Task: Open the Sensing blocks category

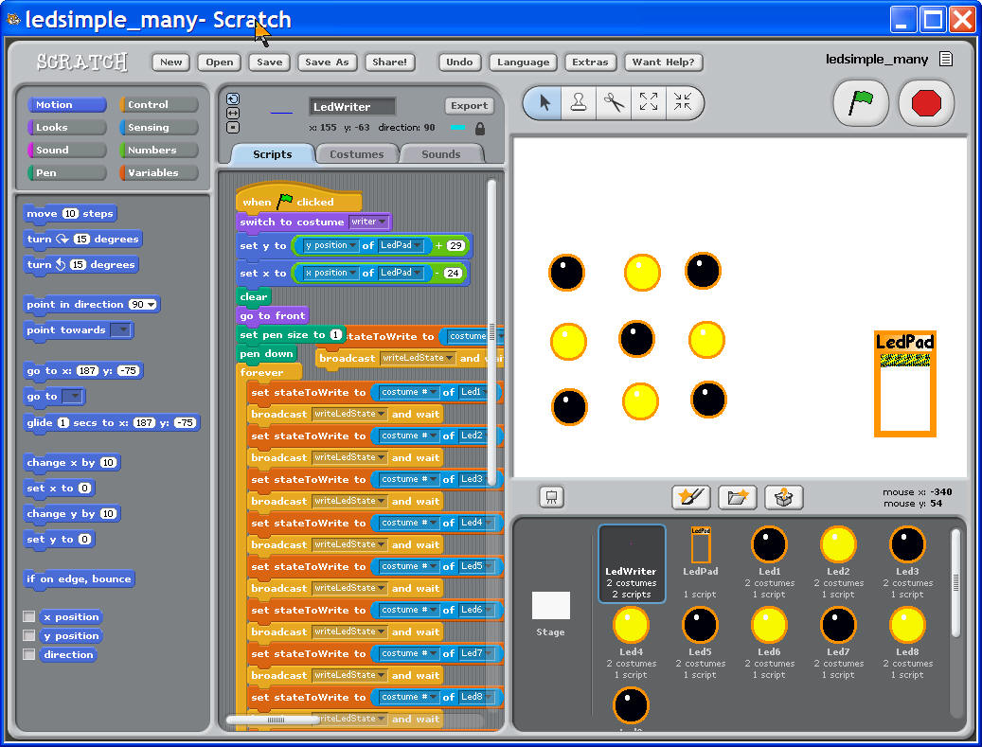Action: [x=159, y=127]
